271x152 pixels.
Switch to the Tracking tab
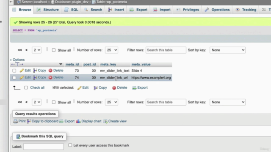(x=246, y=10)
